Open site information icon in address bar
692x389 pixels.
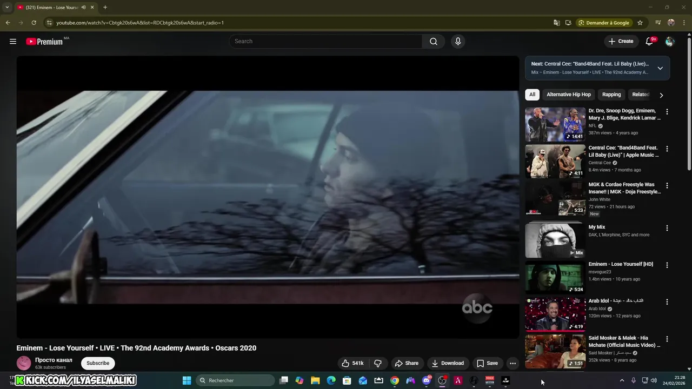49,23
